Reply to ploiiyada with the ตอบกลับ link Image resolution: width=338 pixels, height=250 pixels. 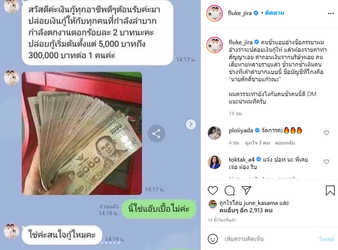point(285,143)
